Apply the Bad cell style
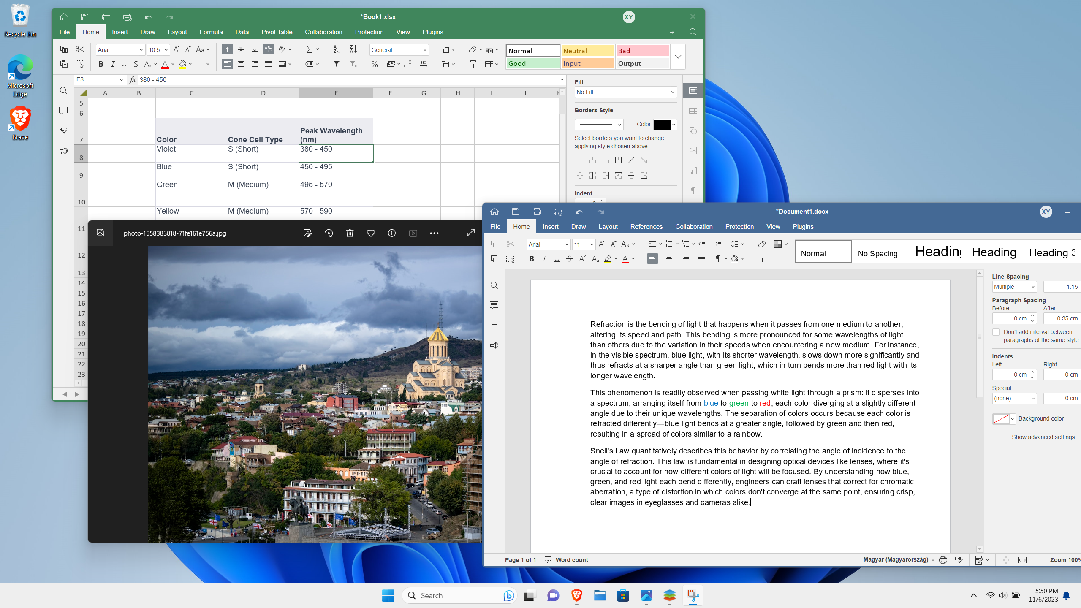Screen dimensions: 1081x608 coord(642,51)
